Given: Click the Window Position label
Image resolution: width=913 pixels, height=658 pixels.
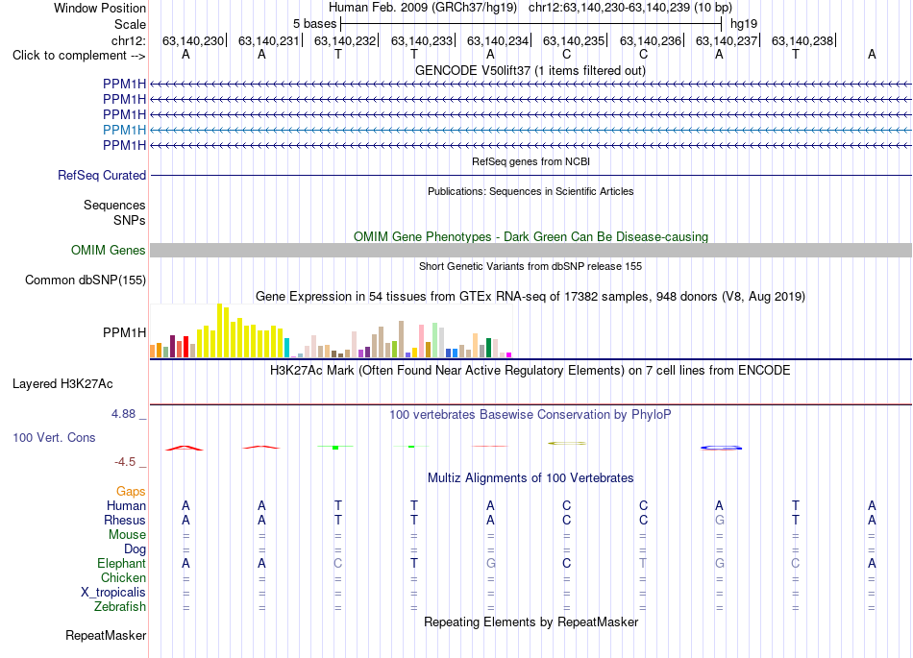Looking at the screenshot, I should tap(100, 8).
